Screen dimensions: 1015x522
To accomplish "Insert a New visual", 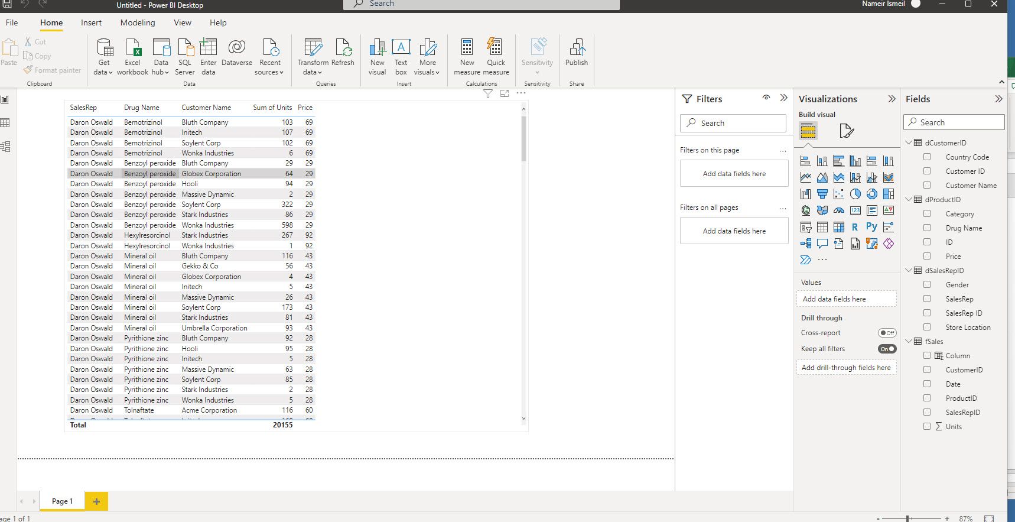I will coord(378,57).
